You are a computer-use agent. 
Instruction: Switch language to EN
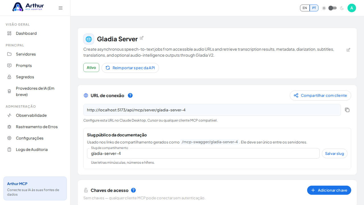point(305,8)
